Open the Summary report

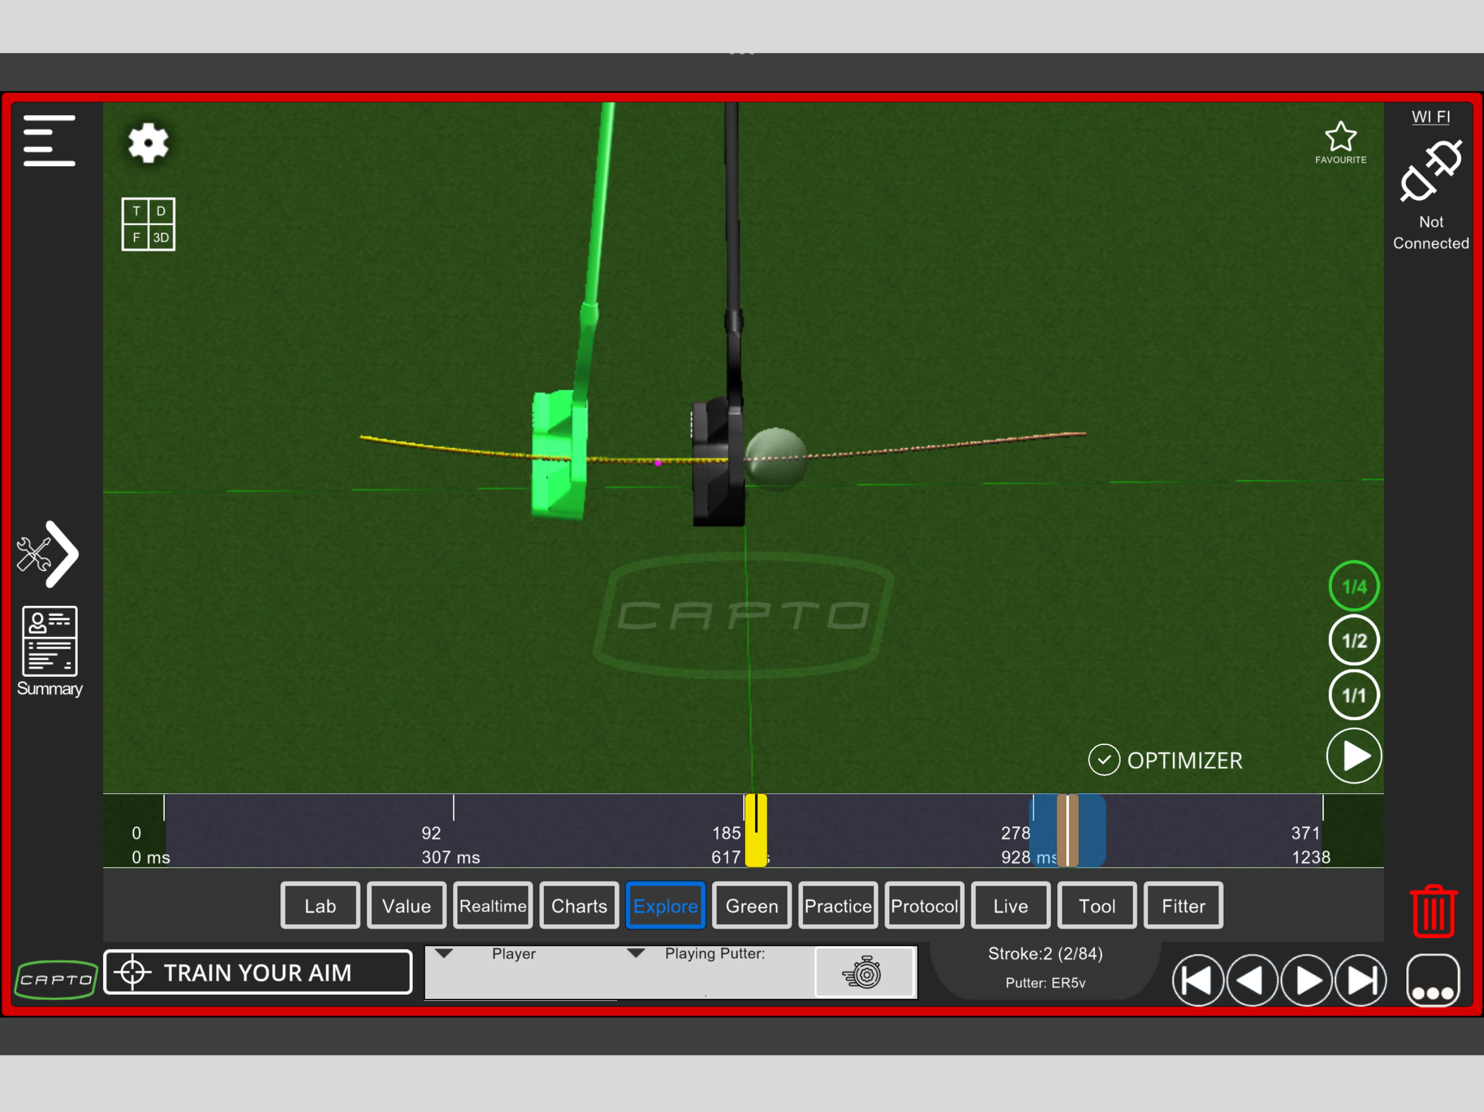[49, 651]
